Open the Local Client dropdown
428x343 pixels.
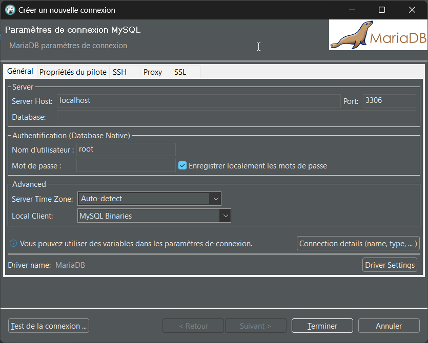[226, 215]
